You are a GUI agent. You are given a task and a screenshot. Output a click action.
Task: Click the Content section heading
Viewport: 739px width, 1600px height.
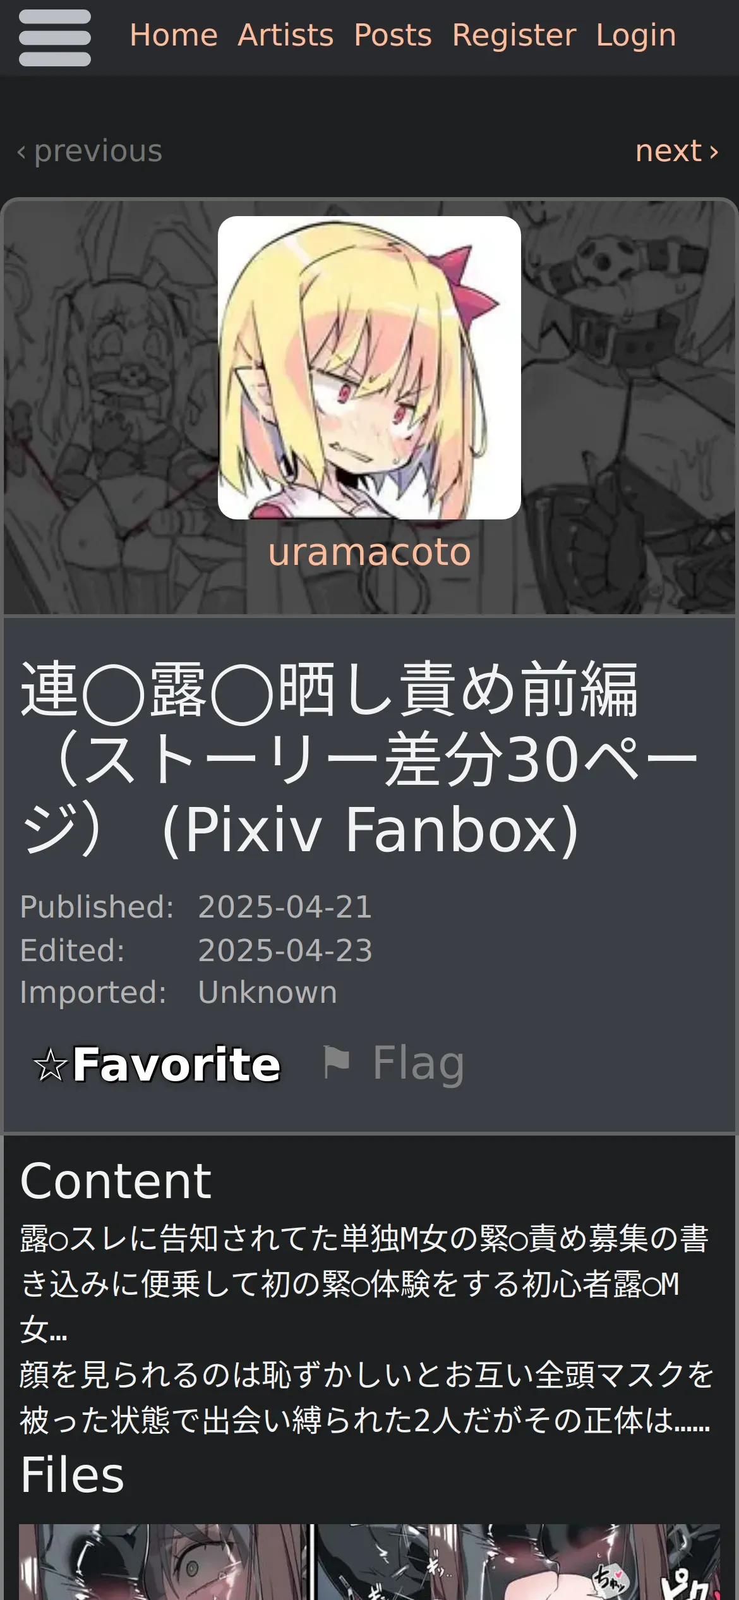(116, 1180)
